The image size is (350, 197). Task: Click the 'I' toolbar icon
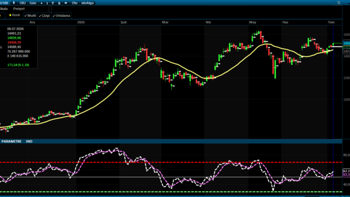pos(47,3)
